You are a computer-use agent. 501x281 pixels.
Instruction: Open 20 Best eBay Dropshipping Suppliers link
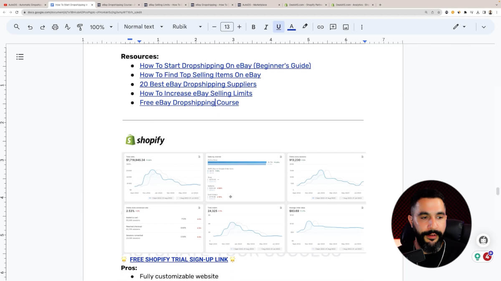pyautogui.click(x=198, y=84)
